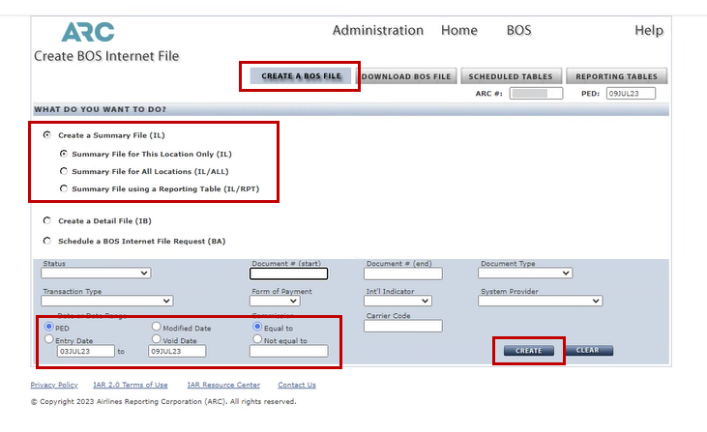Select Create a Detail File (IB)
Screen dimensions: 707x432
coord(47,221)
